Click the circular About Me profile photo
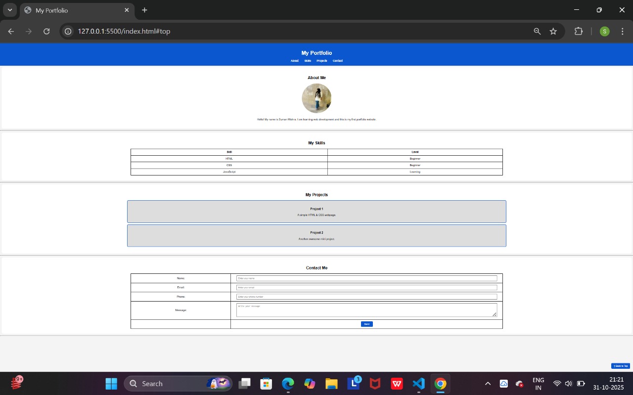 [316, 98]
